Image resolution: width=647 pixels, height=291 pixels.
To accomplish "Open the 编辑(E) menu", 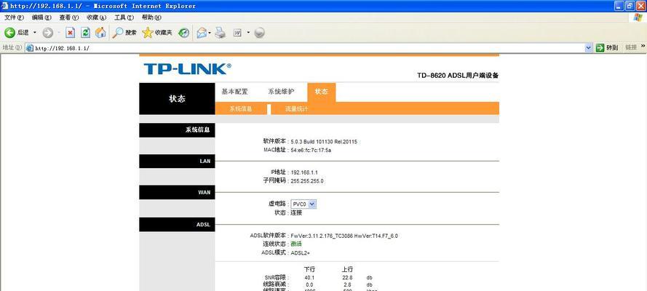I will 41,17.
